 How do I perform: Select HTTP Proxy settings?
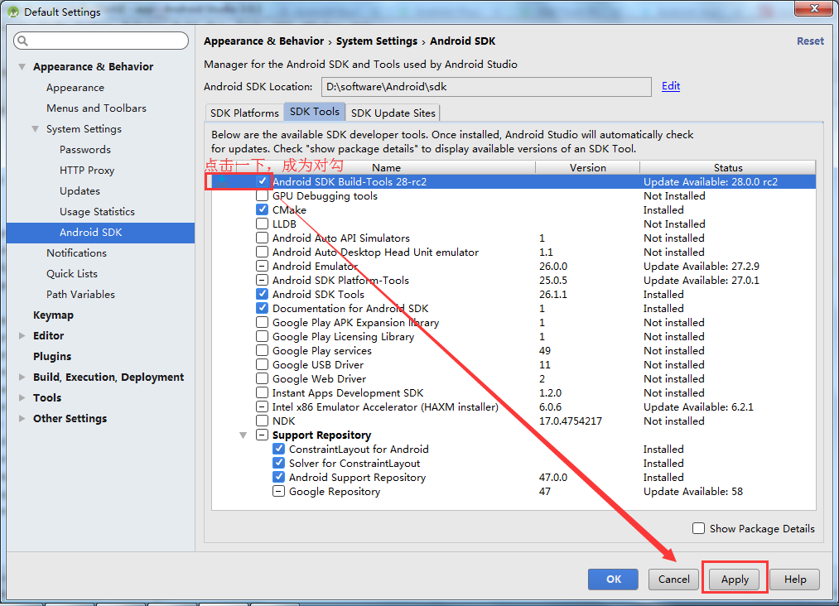pyautogui.click(x=87, y=171)
